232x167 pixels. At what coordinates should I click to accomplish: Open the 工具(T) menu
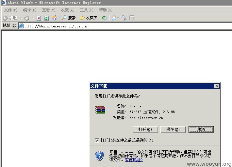point(87,10)
